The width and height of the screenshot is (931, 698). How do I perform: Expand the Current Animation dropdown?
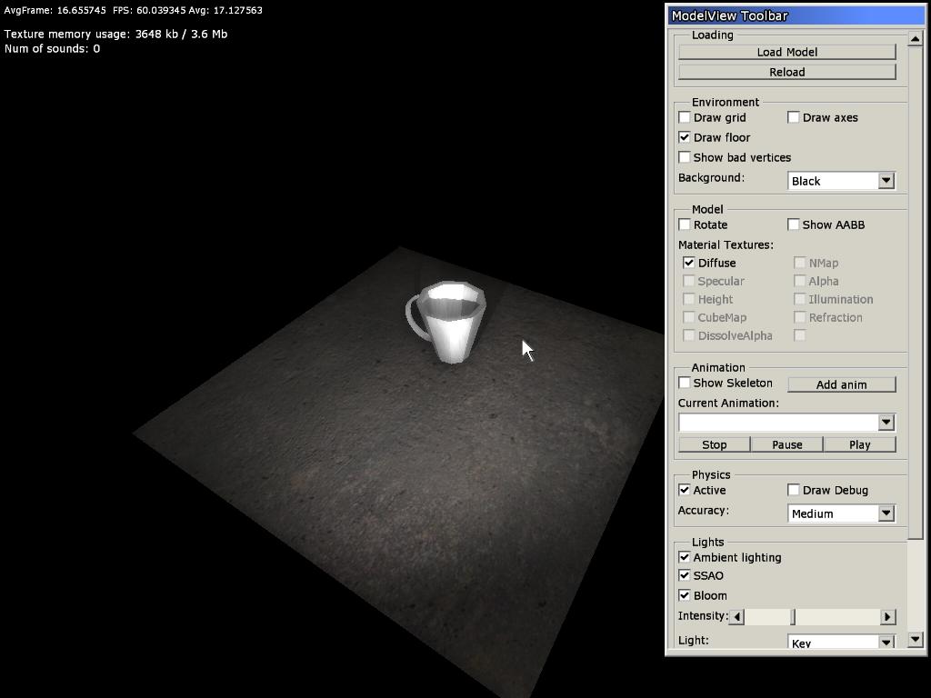[886, 423]
